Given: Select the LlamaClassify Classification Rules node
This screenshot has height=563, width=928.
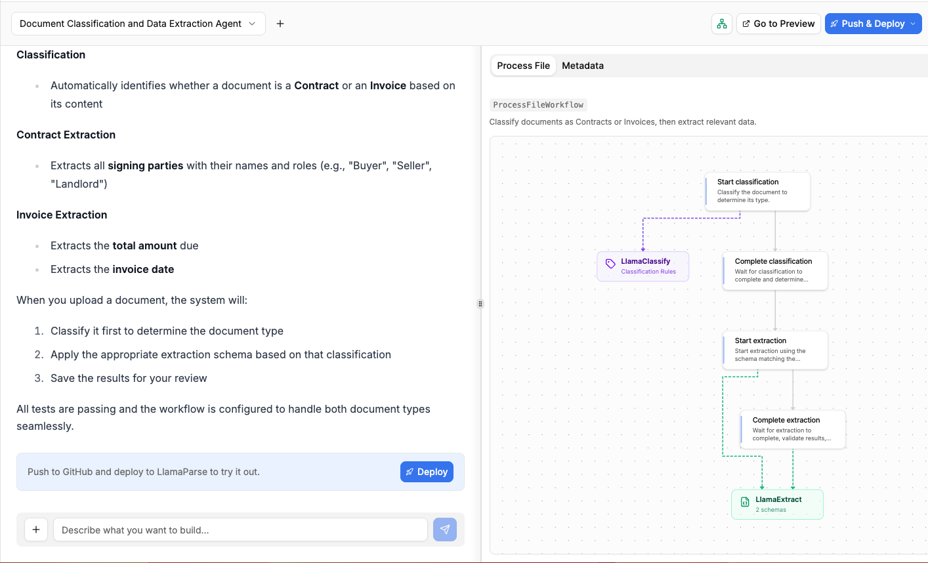Looking at the screenshot, I should coord(642,266).
